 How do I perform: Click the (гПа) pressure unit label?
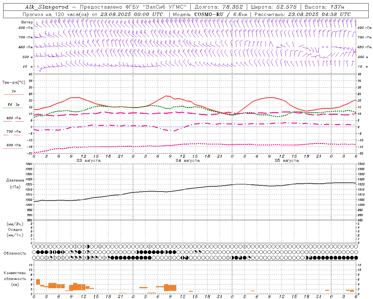(x=15, y=187)
